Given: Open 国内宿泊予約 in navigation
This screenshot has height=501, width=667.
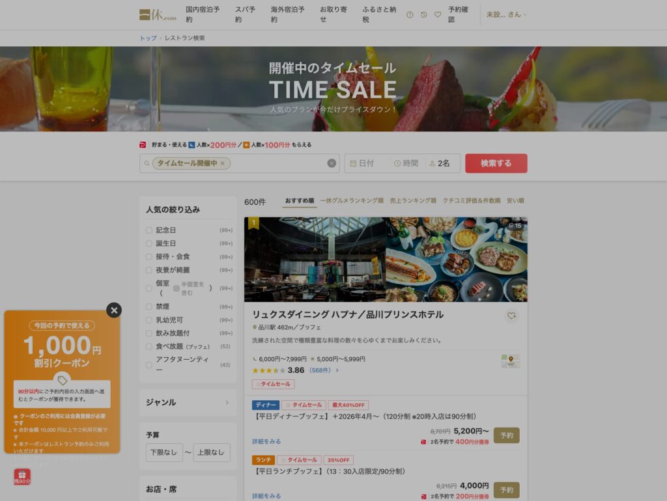Looking at the screenshot, I should click(203, 14).
